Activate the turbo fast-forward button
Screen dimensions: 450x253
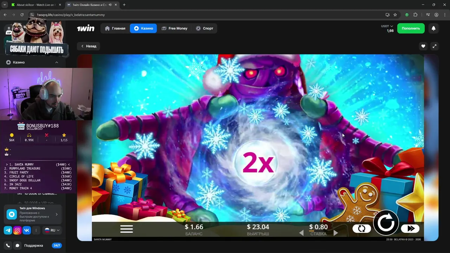[x=411, y=229]
